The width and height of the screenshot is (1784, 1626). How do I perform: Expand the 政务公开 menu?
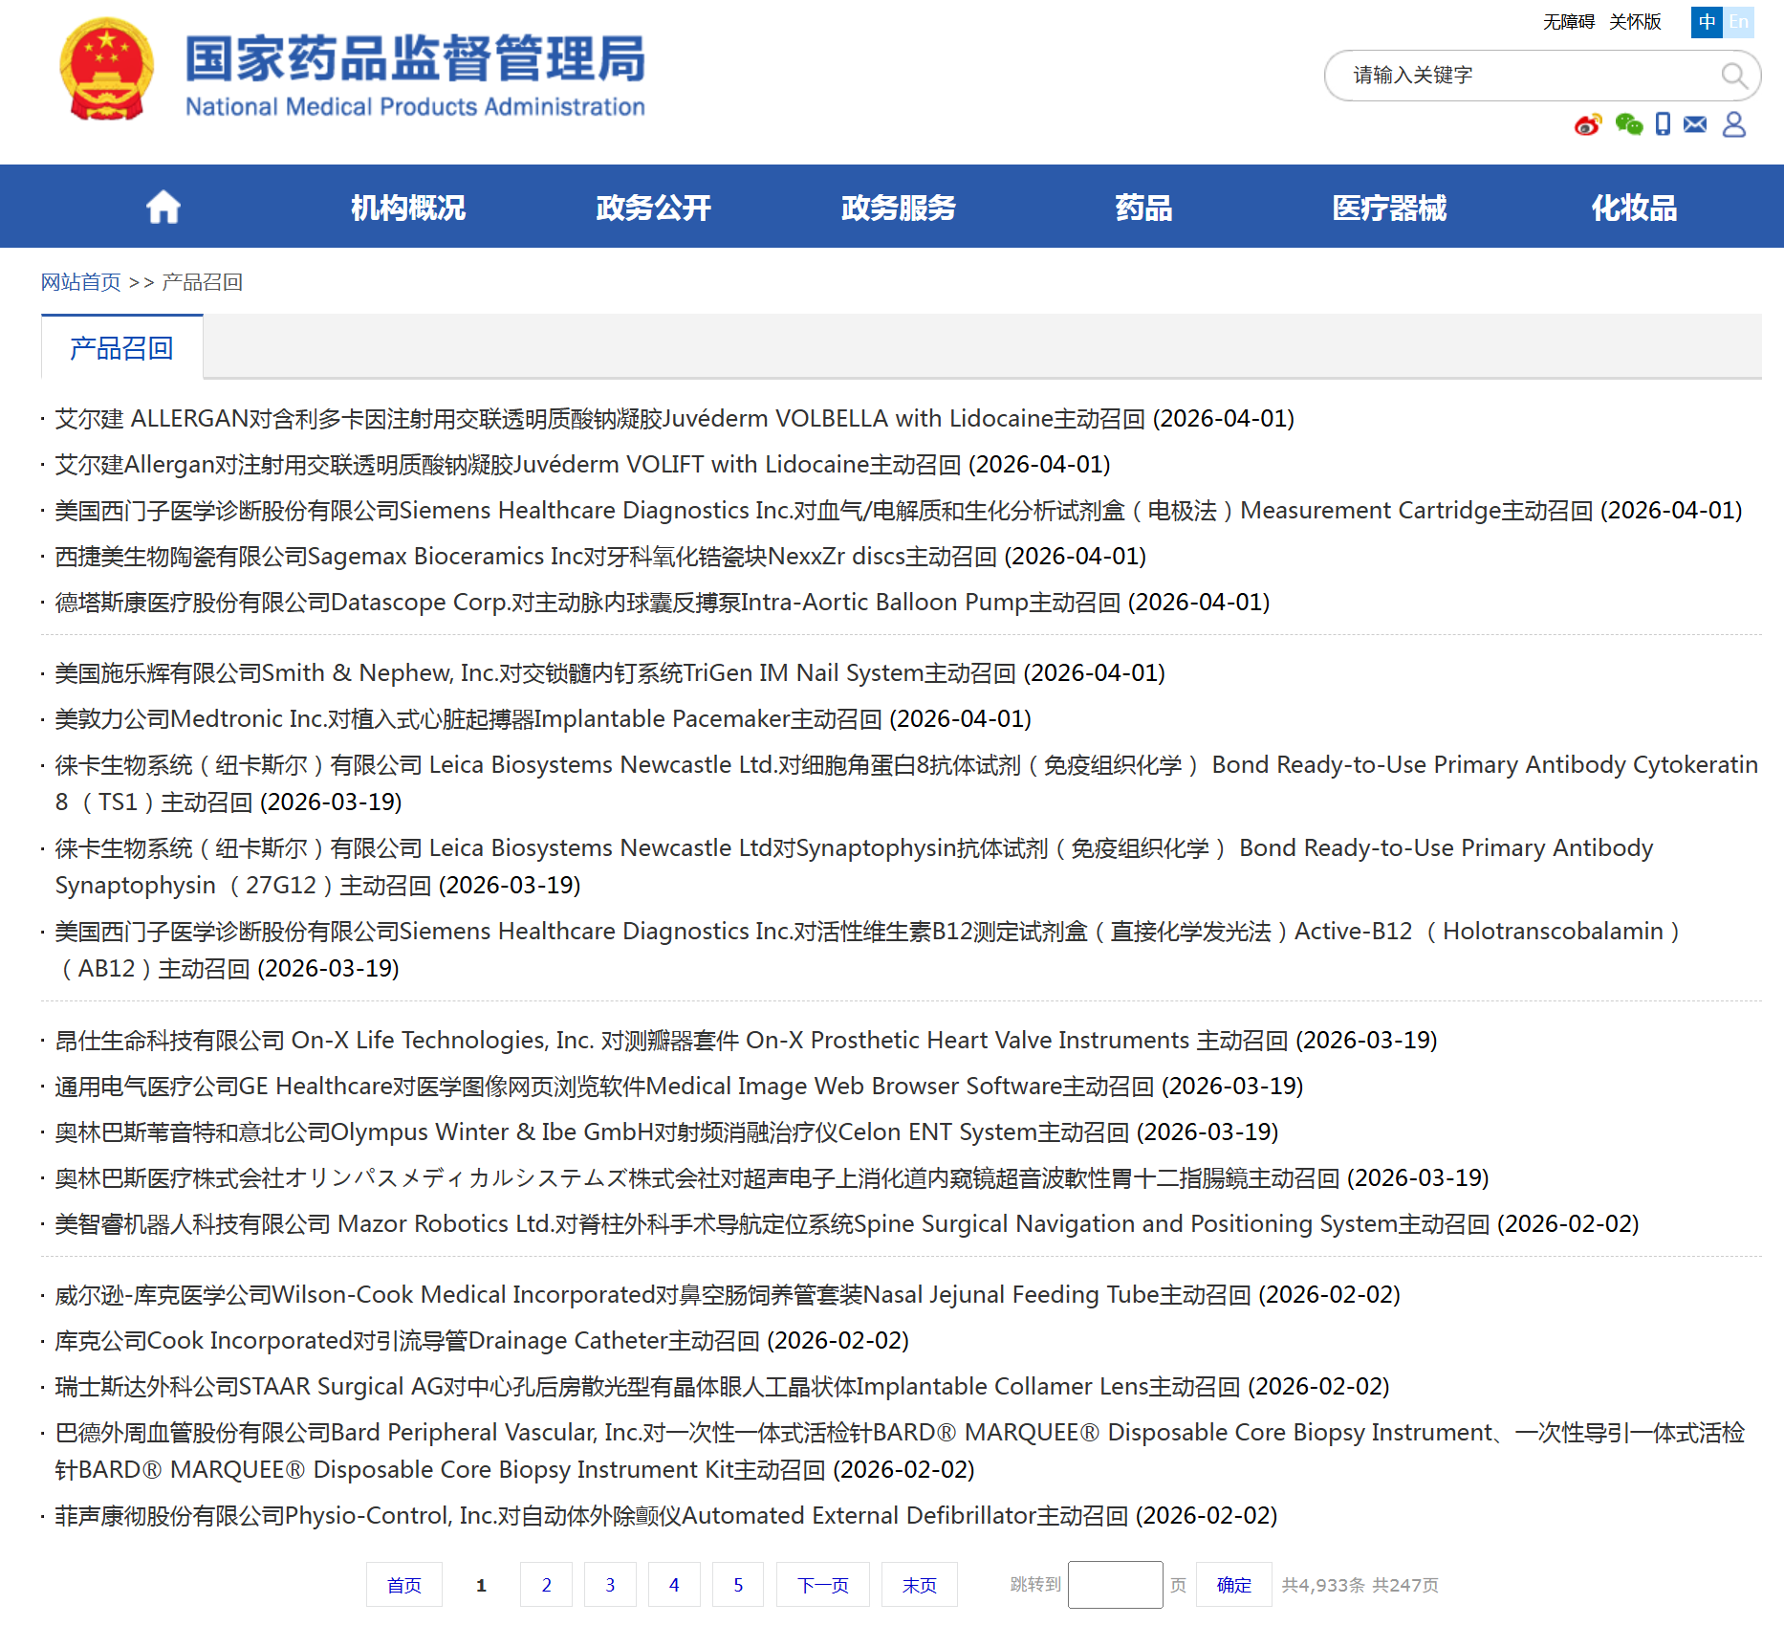click(653, 208)
